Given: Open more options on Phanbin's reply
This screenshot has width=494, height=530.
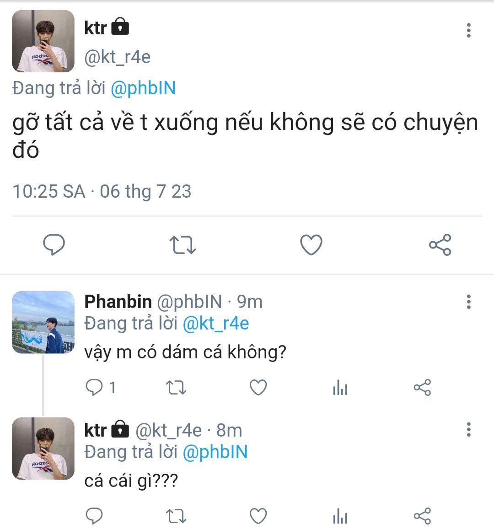Looking at the screenshot, I should click(468, 302).
